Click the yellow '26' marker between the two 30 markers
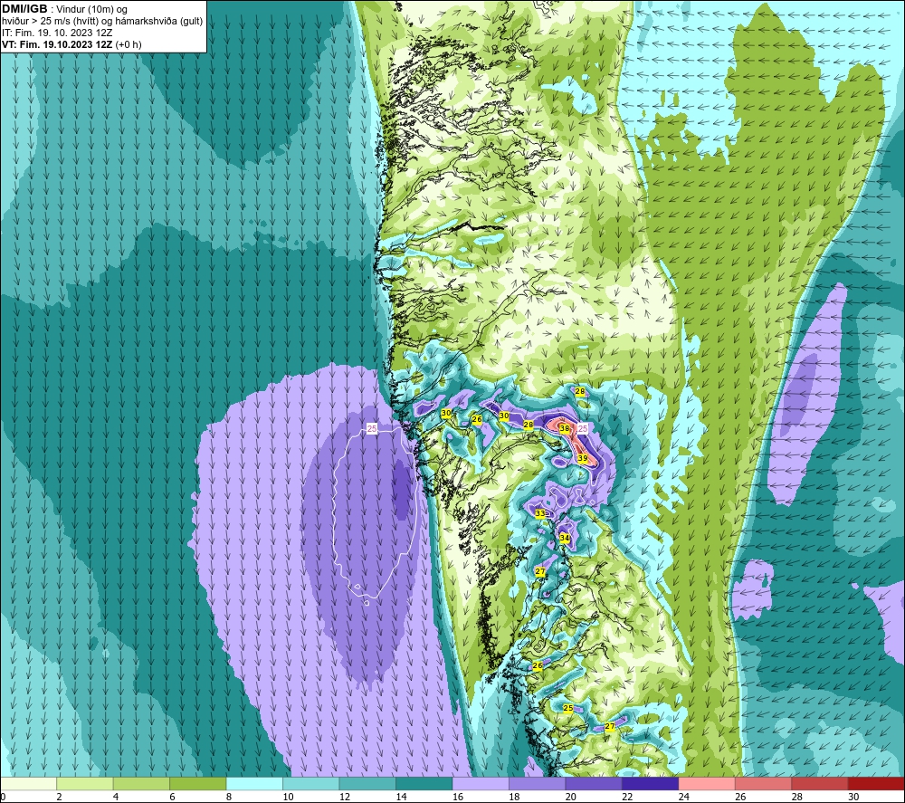This screenshot has width=905, height=803. pos(477,419)
